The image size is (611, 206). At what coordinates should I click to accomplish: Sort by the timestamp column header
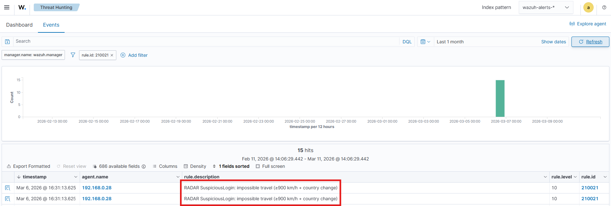coord(34,177)
